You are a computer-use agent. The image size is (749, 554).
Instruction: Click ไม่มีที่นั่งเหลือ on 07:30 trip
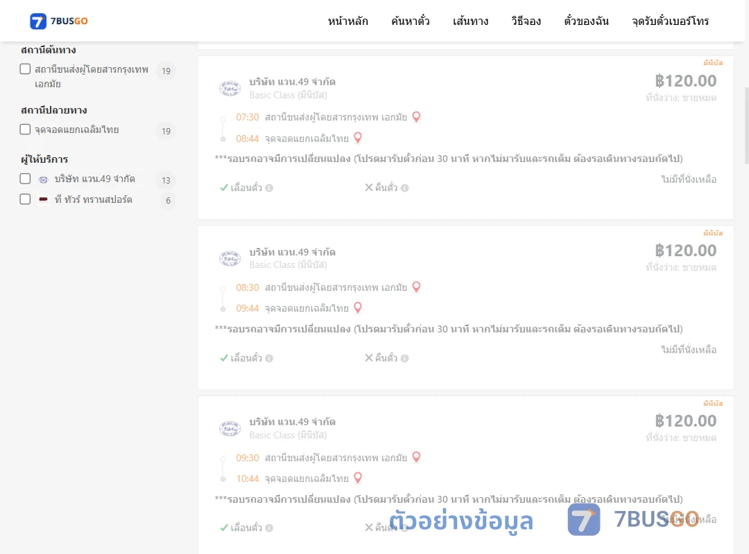pyautogui.click(x=689, y=179)
